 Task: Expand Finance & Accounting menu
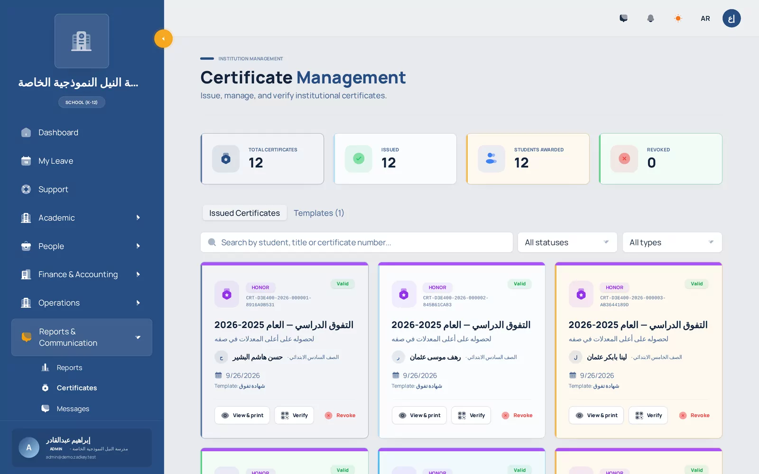[82, 274]
